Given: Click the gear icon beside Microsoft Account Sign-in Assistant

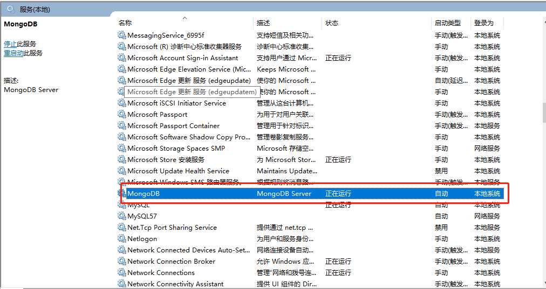Looking at the screenshot, I should pos(121,58).
